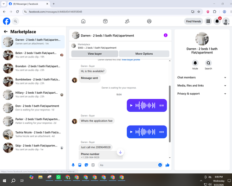The width and height of the screenshot is (232, 186).
Task: Open WhatsApp from the taskbar
Action: point(58,177)
